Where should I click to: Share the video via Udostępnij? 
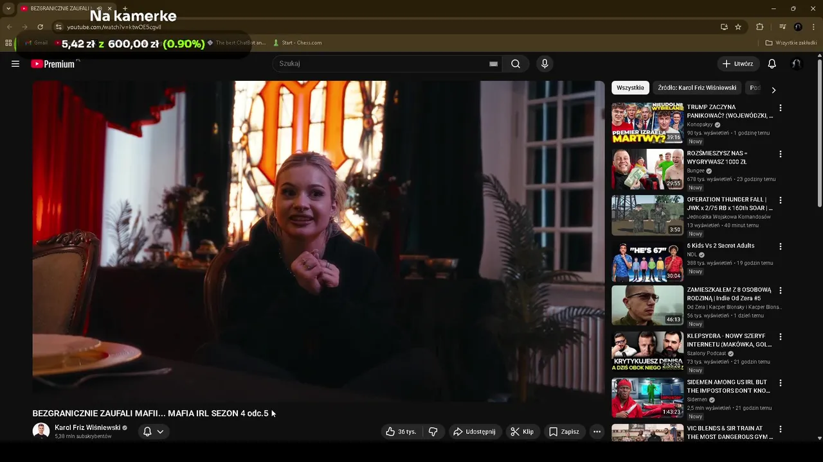coord(475,432)
